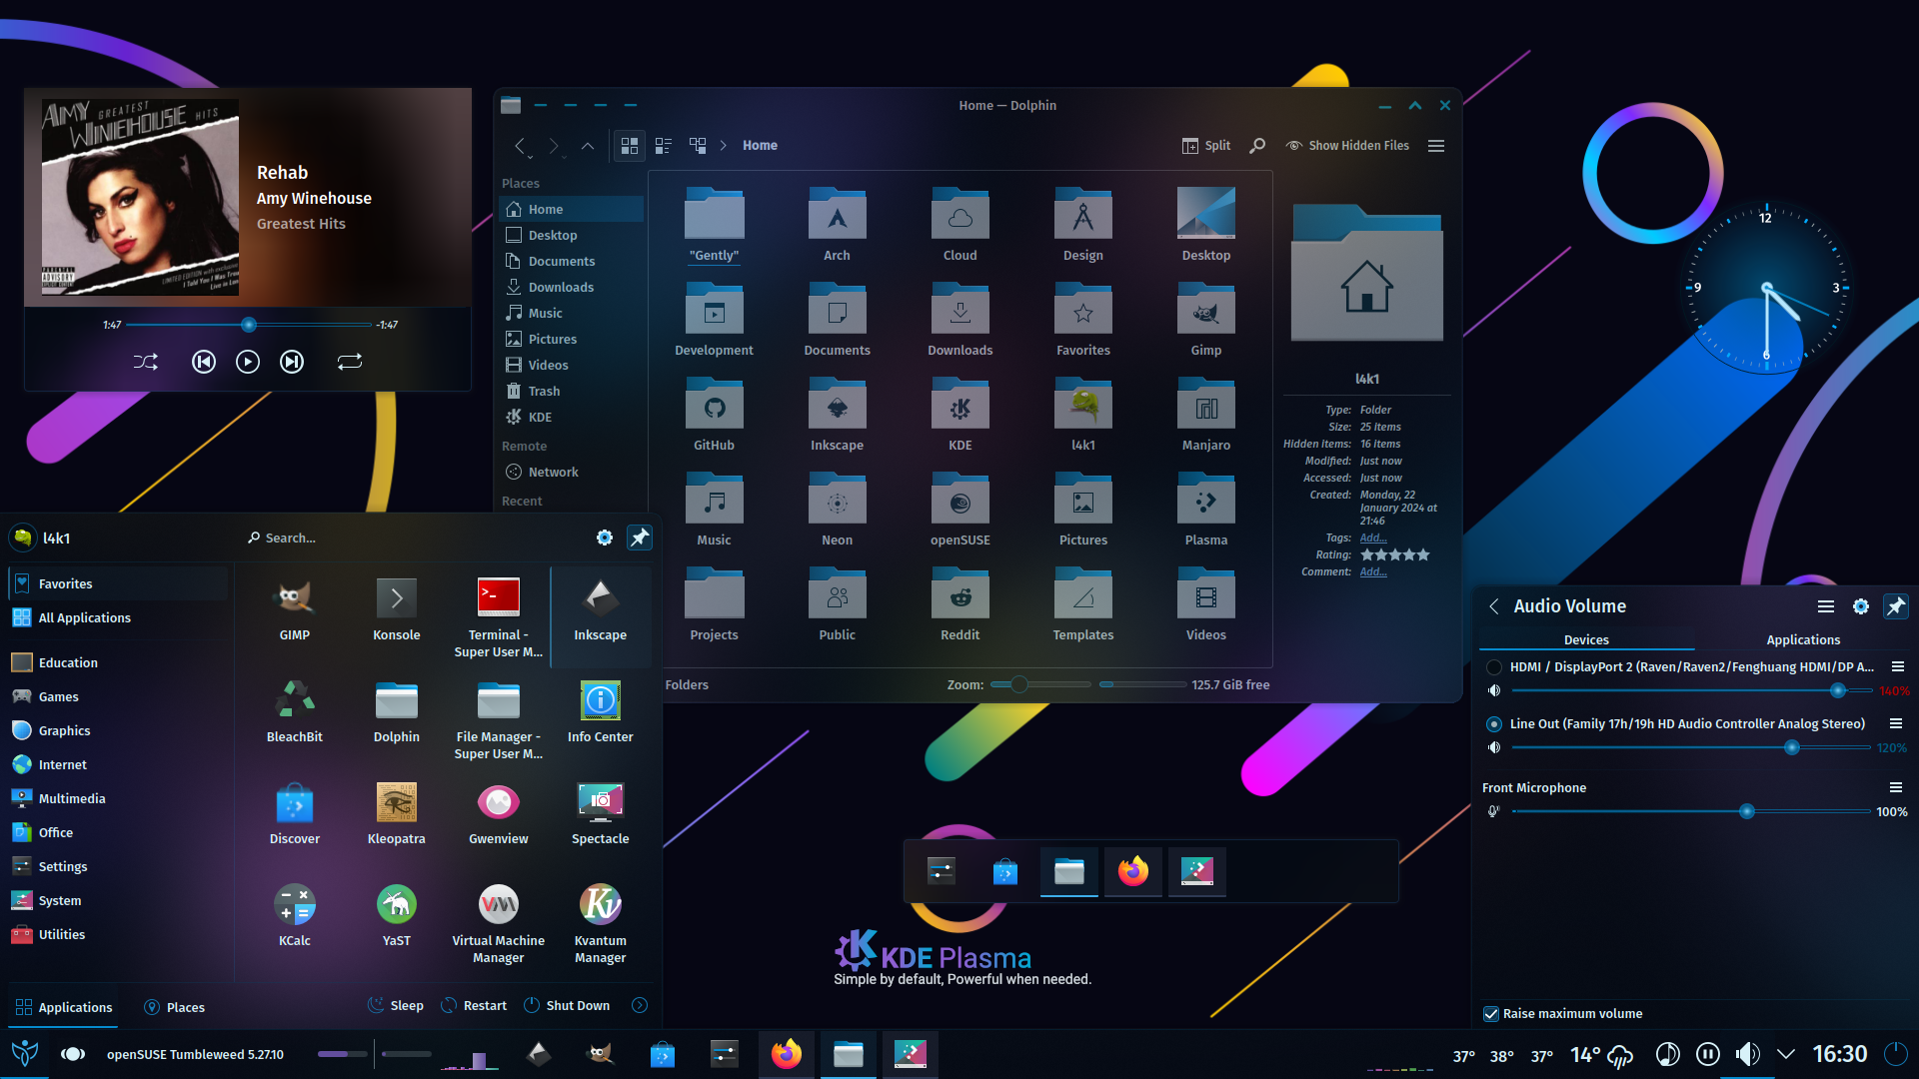
Task: Go back in Dolphin navigation
Action: (520, 146)
